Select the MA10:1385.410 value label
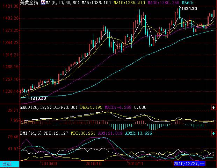 coord(129,3)
